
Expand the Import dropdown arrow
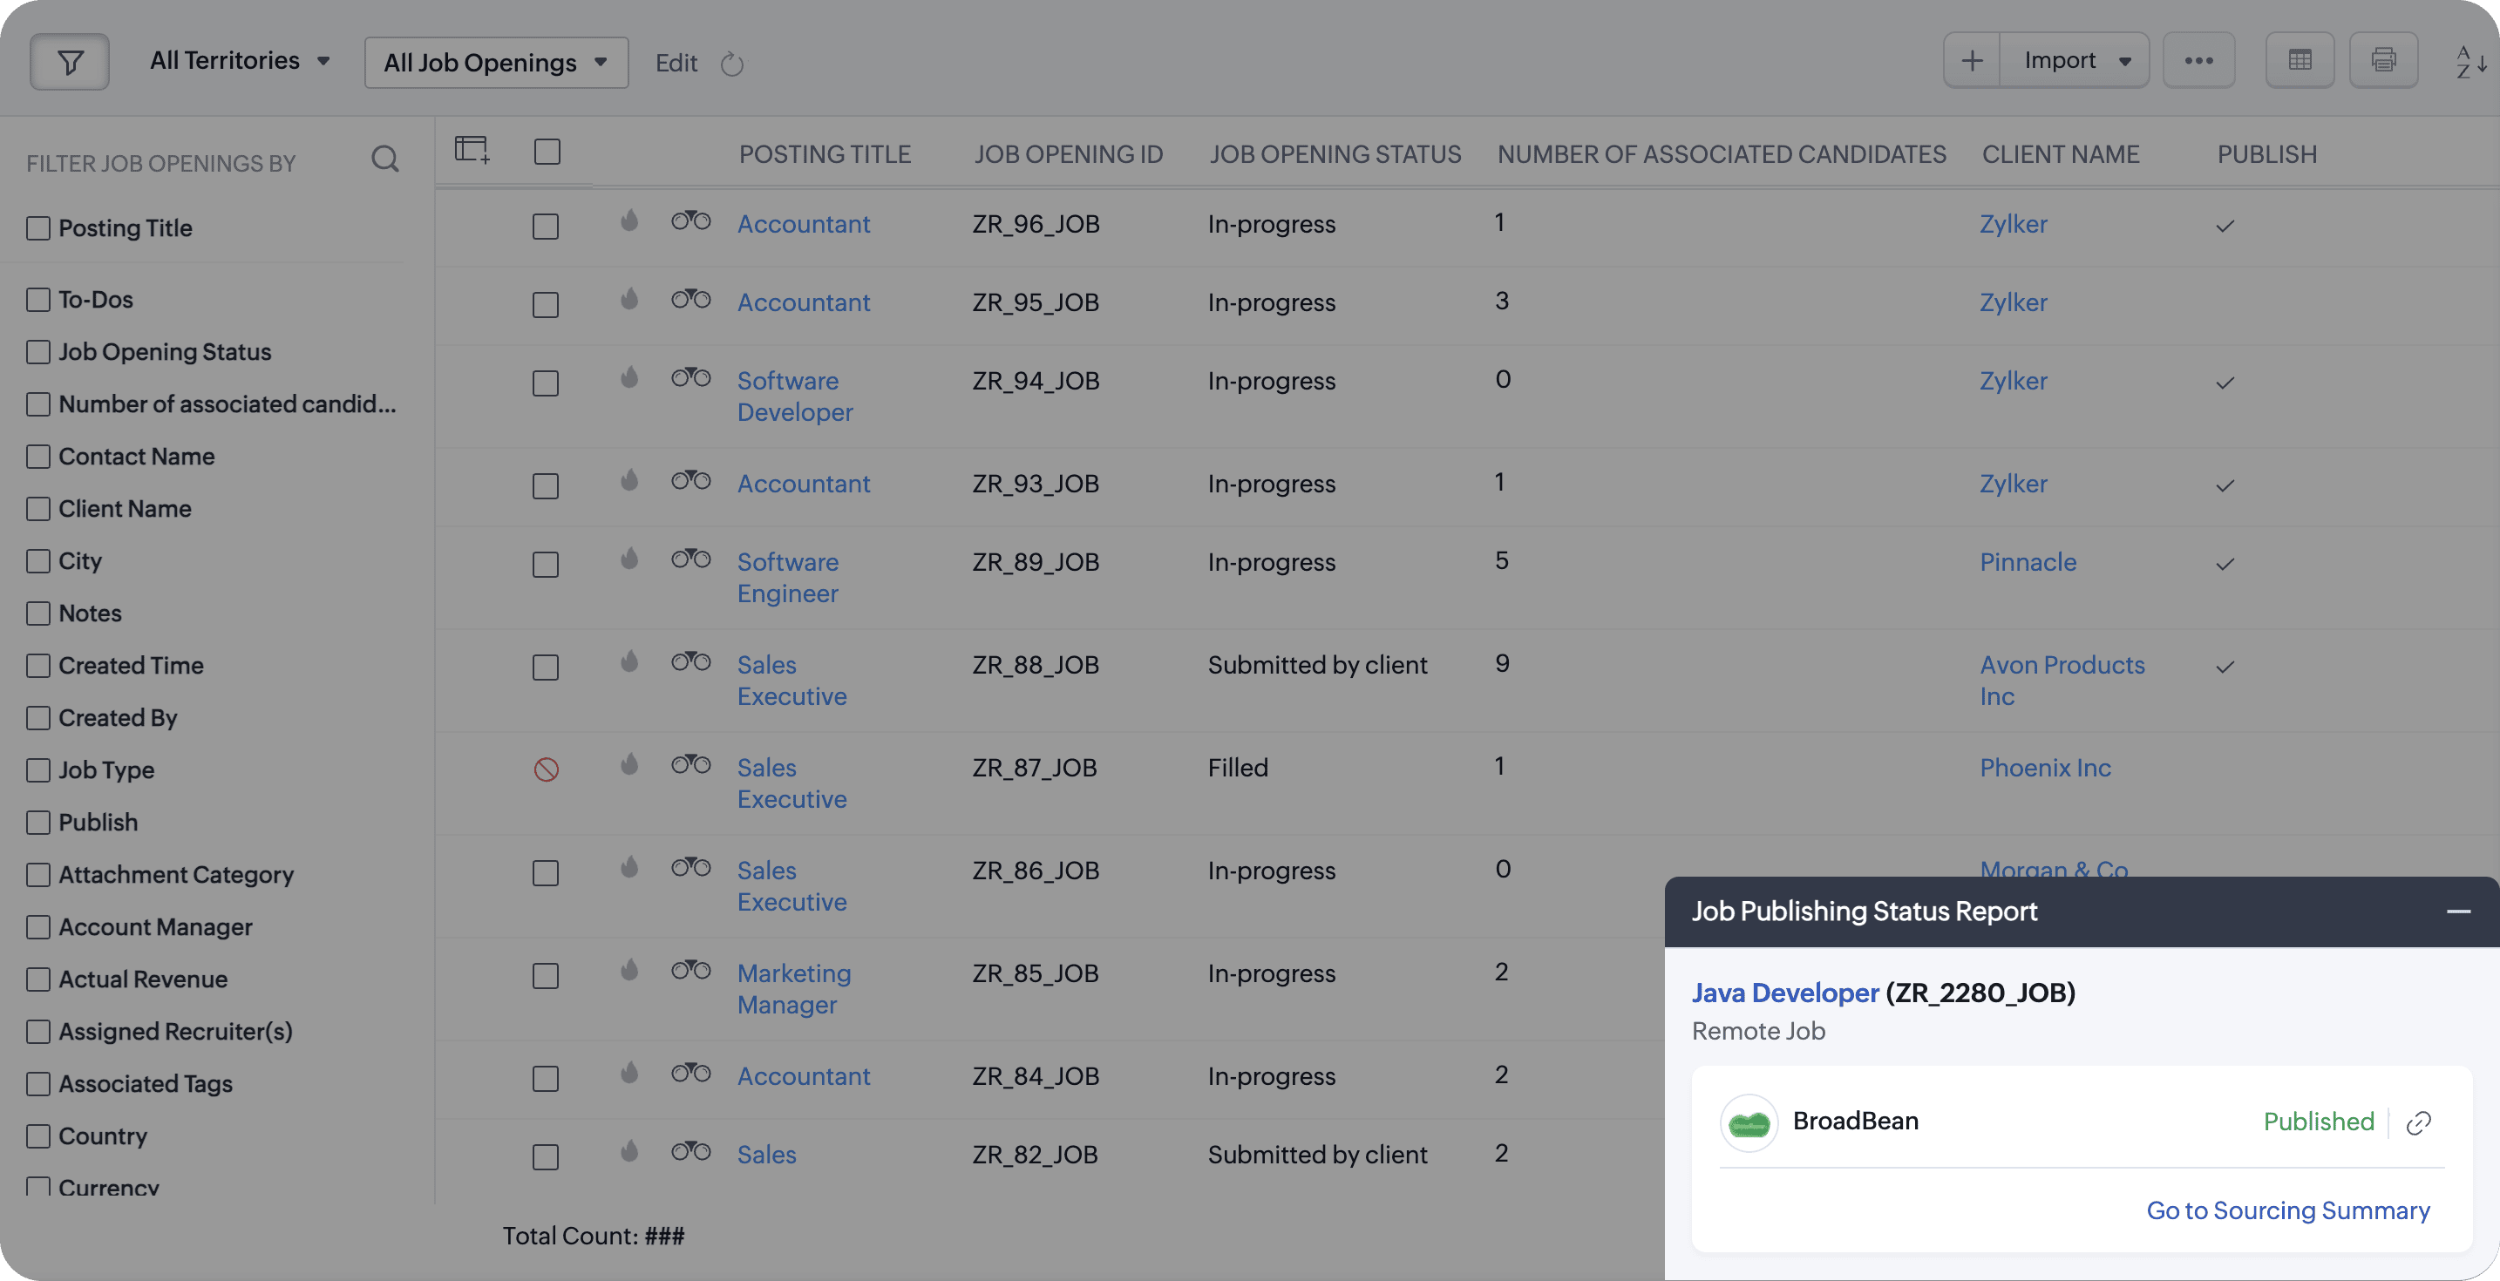[x=2124, y=61]
